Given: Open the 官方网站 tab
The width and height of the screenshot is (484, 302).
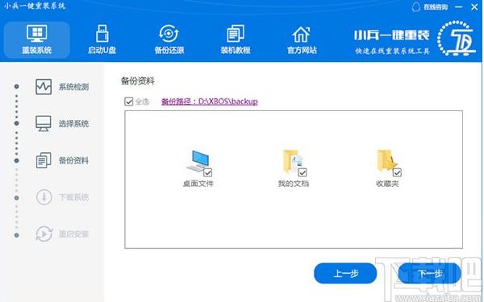Looking at the screenshot, I should [302, 39].
